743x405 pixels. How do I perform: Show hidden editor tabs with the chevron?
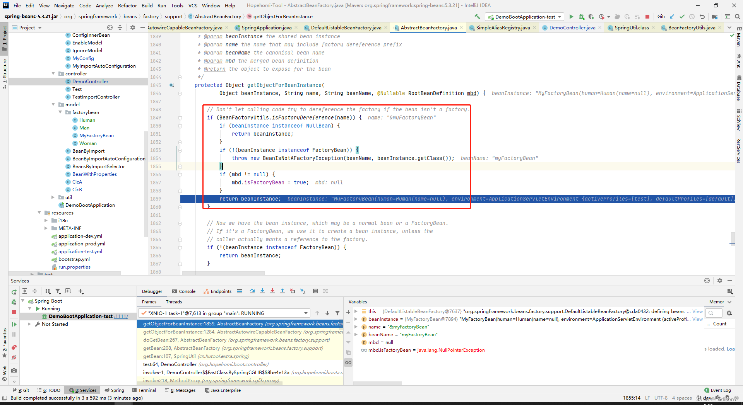(729, 27)
